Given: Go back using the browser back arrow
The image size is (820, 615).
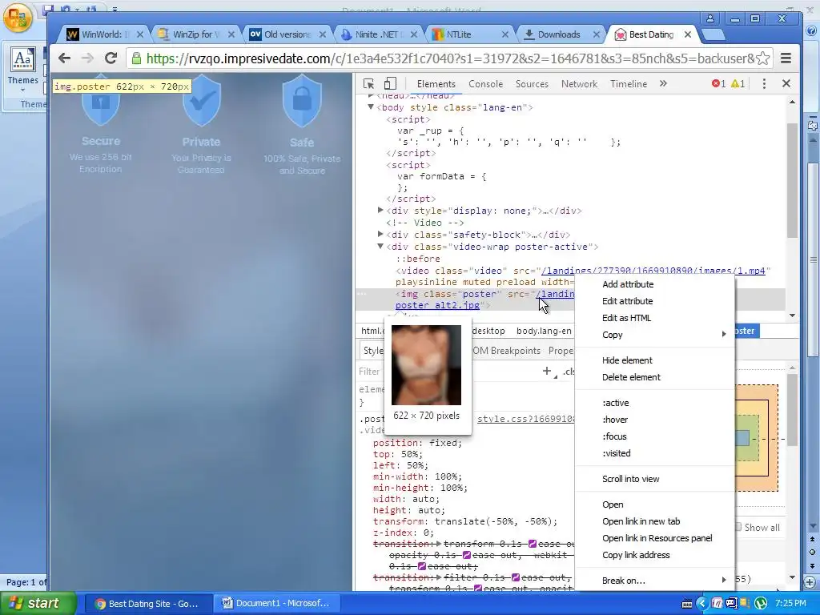Looking at the screenshot, I should tap(64, 58).
